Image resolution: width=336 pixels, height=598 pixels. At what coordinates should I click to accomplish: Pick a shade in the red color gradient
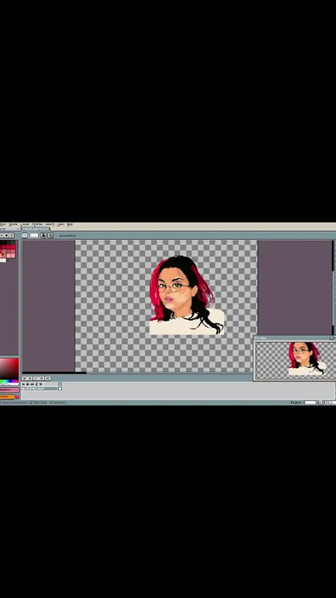(x=9, y=369)
